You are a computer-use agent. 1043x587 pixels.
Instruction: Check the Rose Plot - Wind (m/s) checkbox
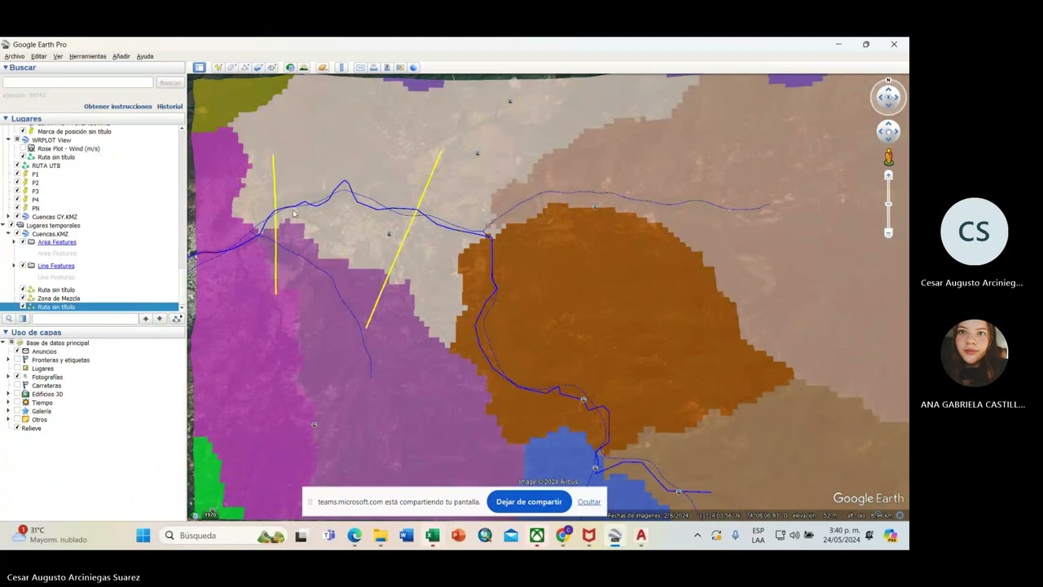pos(22,148)
